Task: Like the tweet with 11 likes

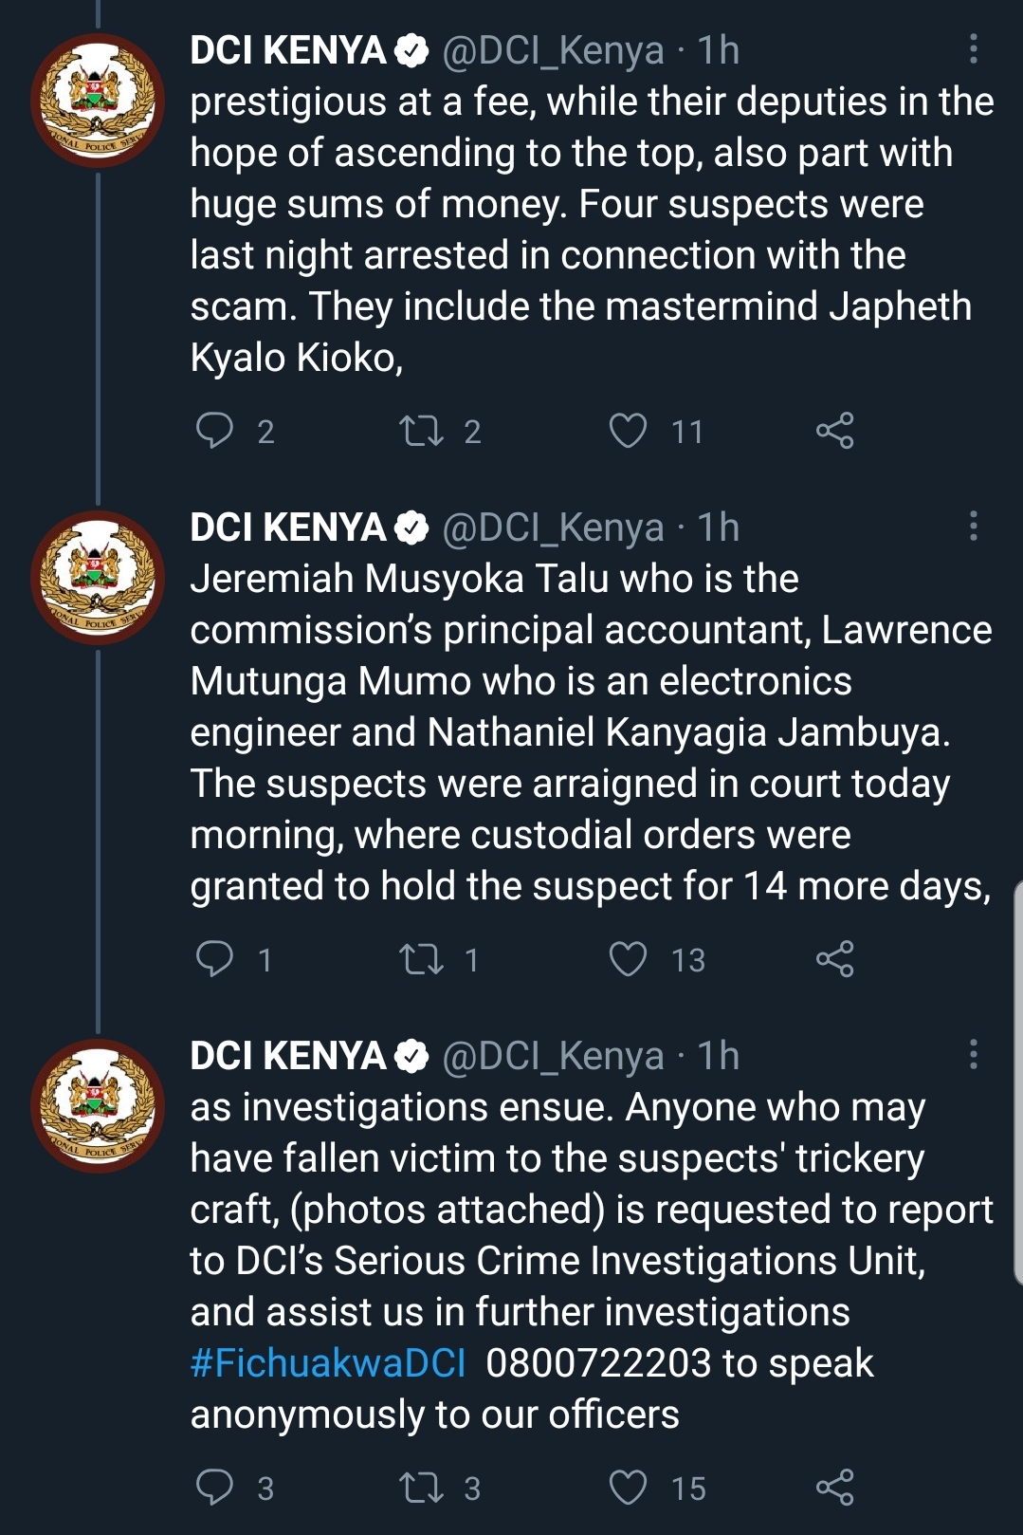Action: [x=628, y=431]
